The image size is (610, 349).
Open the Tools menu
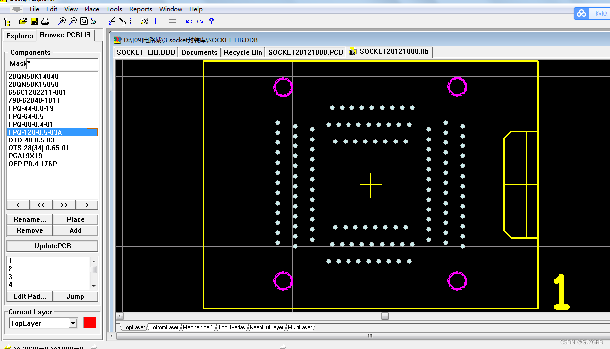(x=114, y=9)
